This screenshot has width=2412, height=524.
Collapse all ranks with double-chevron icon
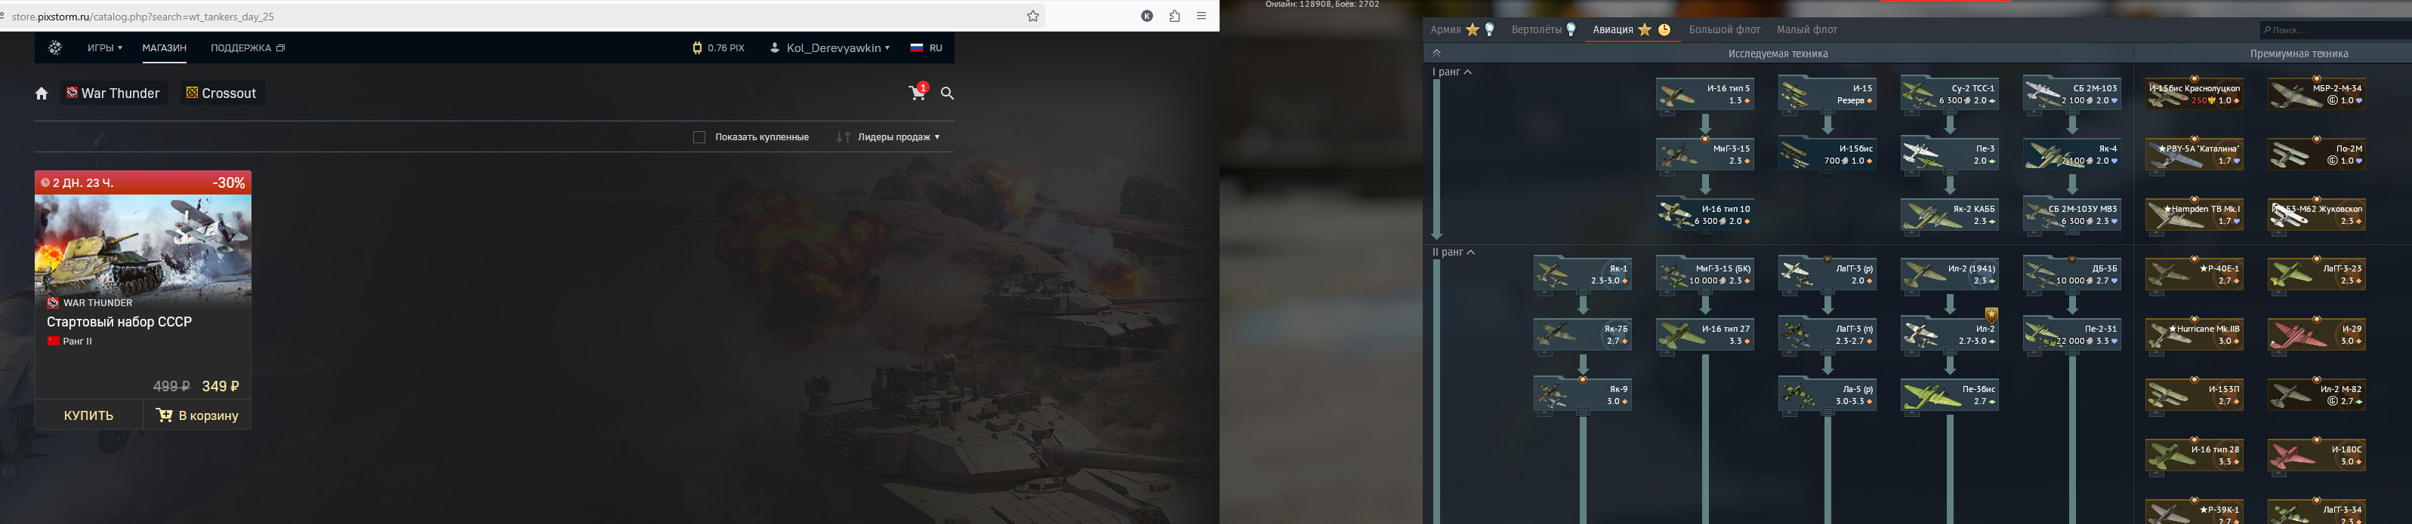(1437, 54)
